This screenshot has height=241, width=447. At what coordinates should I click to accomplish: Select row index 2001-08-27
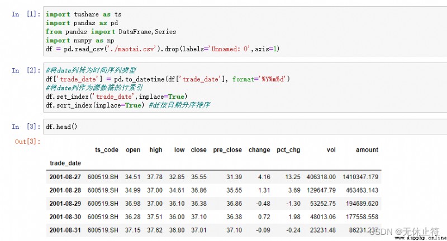coord(65,177)
